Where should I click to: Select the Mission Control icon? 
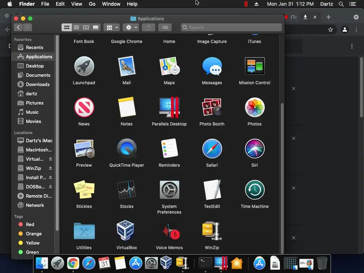(255, 66)
